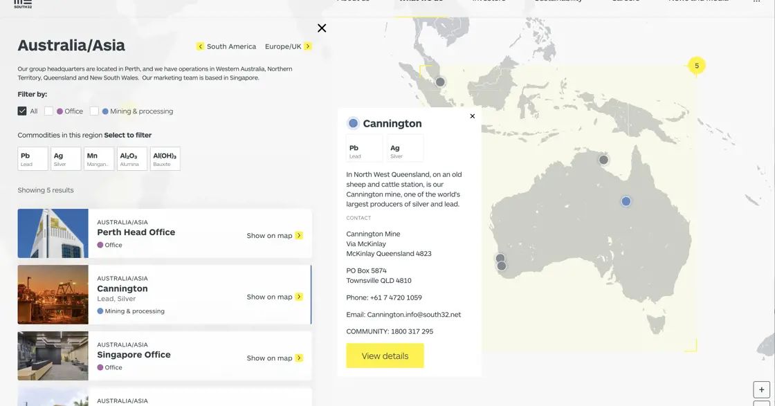Show Singapore Office on map
This screenshot has width=775, height=406.
point(275,358)
